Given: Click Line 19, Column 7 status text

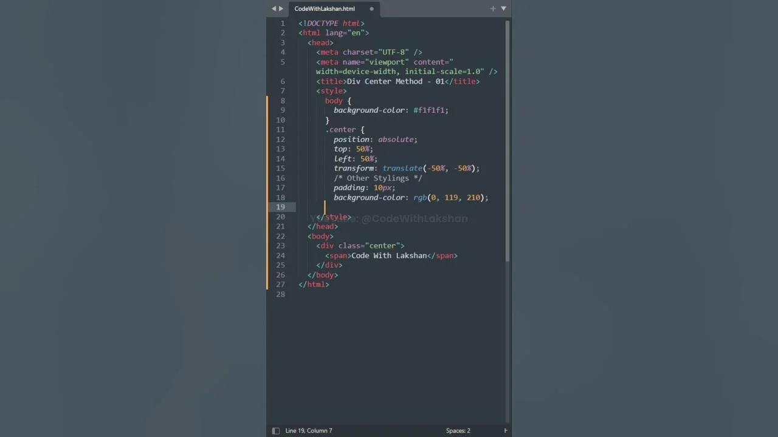Looking at the screenshot, I should (309, 430).
